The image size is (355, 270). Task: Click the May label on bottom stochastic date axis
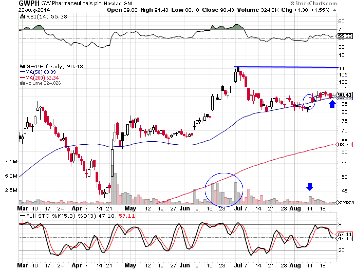(x=130, y=265)
